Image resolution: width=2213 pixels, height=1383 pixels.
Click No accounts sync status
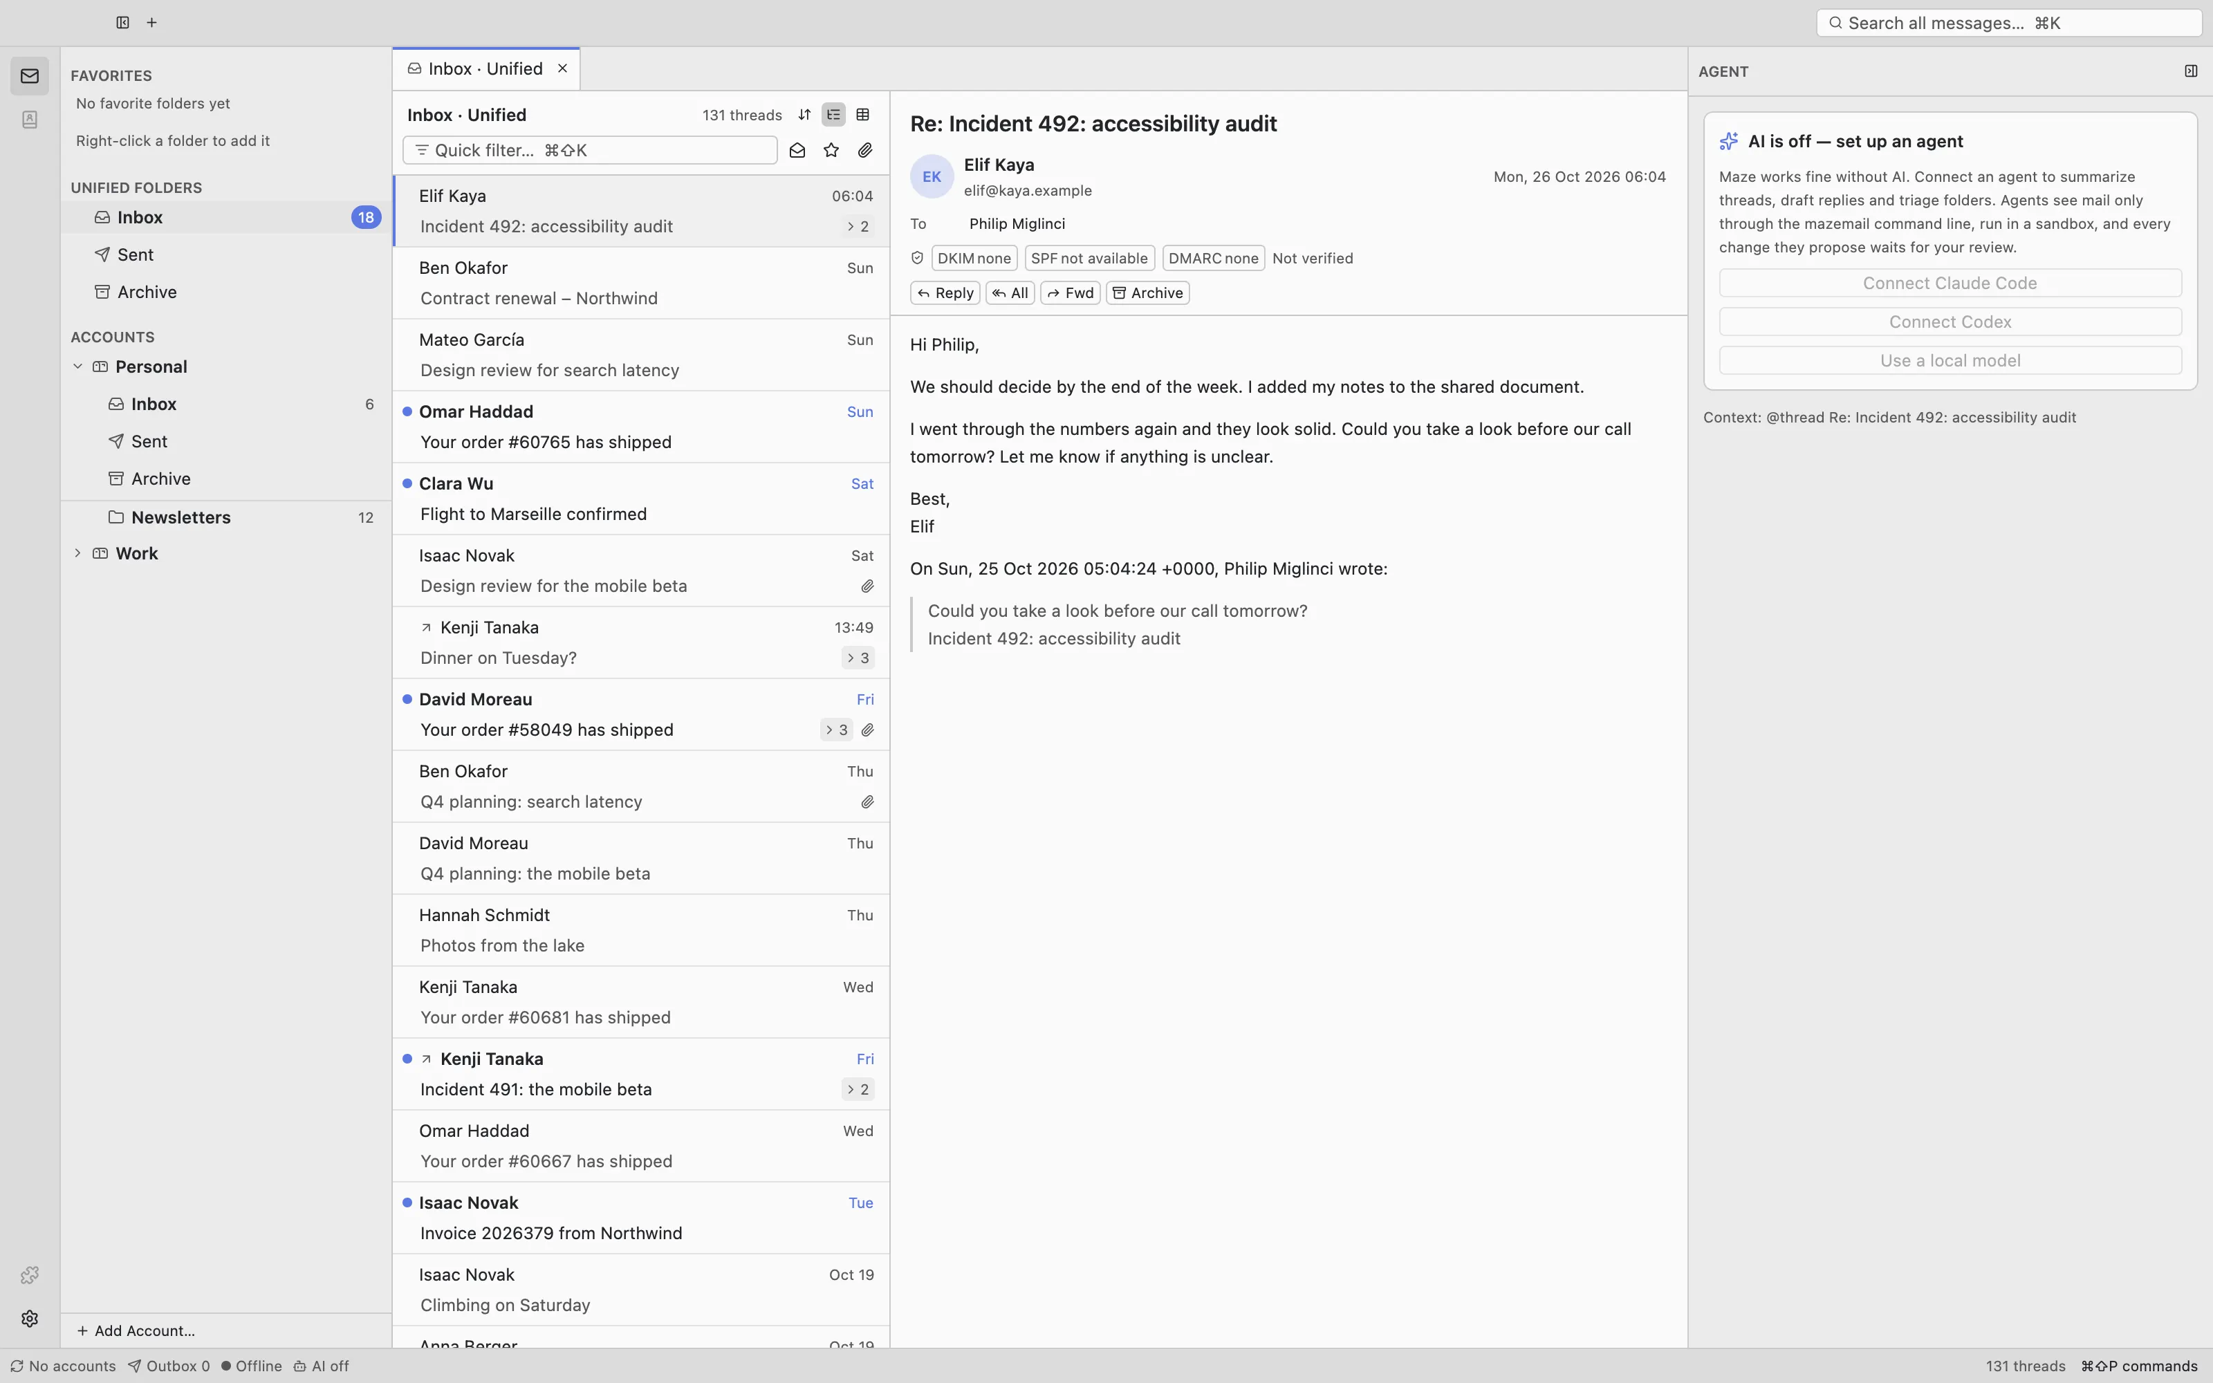[63, 1366]
